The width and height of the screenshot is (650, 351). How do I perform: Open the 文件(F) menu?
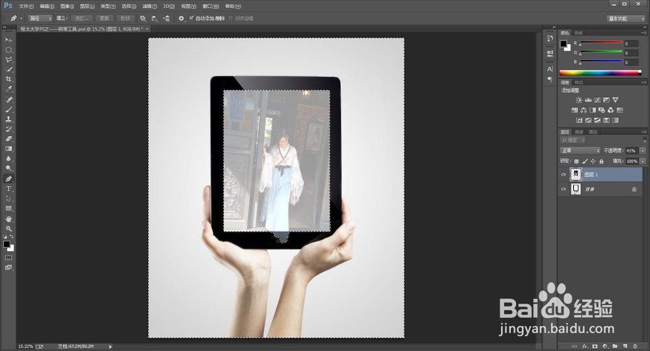tap(26, 6)
